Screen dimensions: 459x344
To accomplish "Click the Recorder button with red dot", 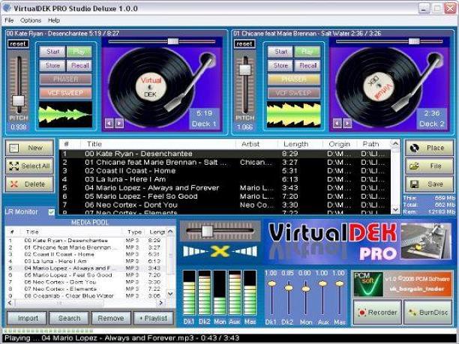I will 376,310.
